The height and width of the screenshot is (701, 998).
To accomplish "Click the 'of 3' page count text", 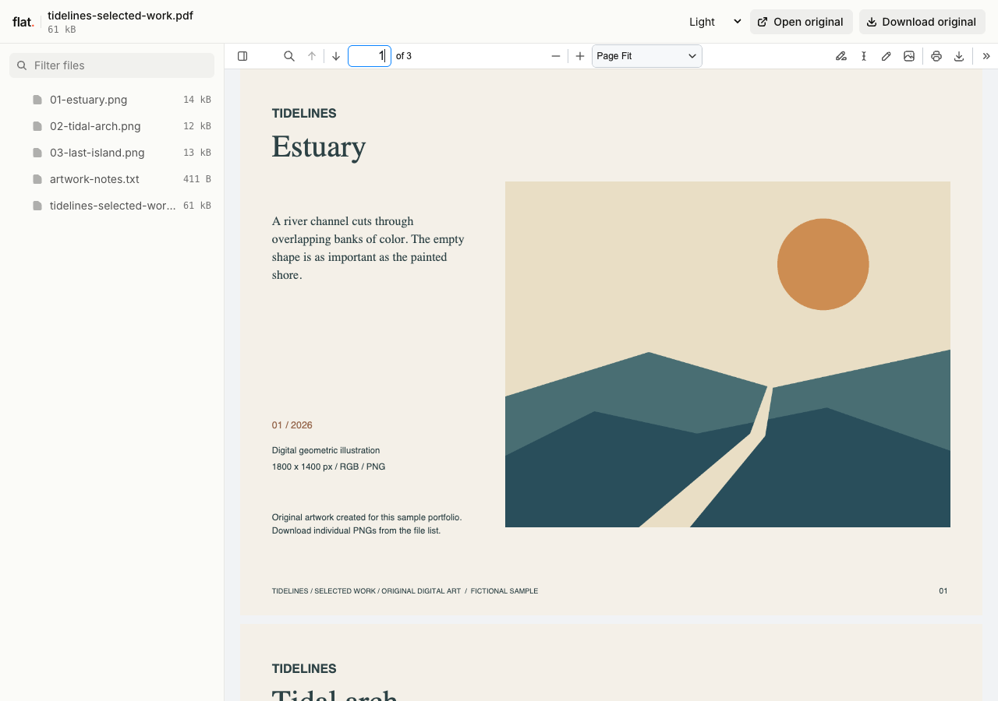I will 404,56.
